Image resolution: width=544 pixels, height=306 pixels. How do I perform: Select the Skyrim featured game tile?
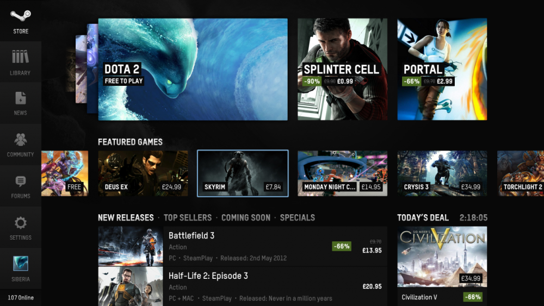pyautogui.click(x=243, y=173)
